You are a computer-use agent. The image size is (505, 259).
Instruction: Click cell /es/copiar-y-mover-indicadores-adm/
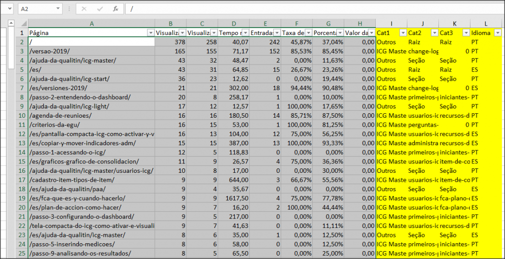91,143
